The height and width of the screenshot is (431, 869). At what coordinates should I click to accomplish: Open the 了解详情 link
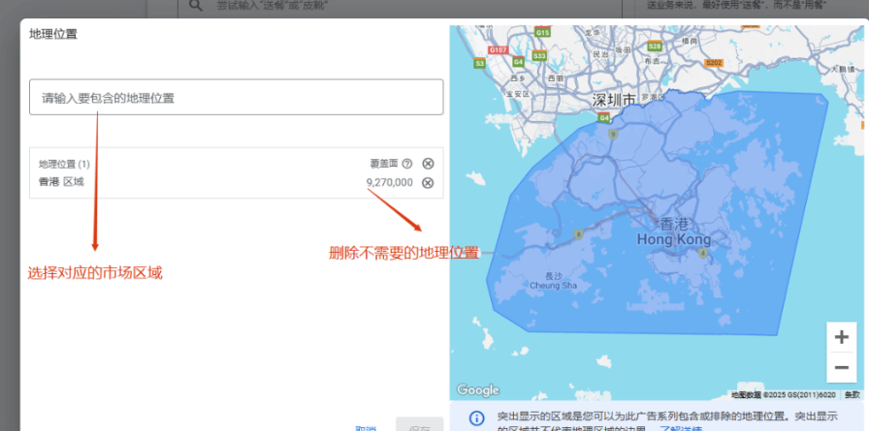click(682, 427)
